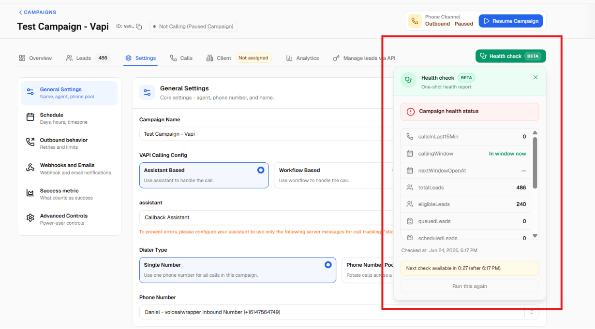The height and width of the screenshot is (329, 595).
Task: Click the Health check BETA button
Action: [511, 56]
